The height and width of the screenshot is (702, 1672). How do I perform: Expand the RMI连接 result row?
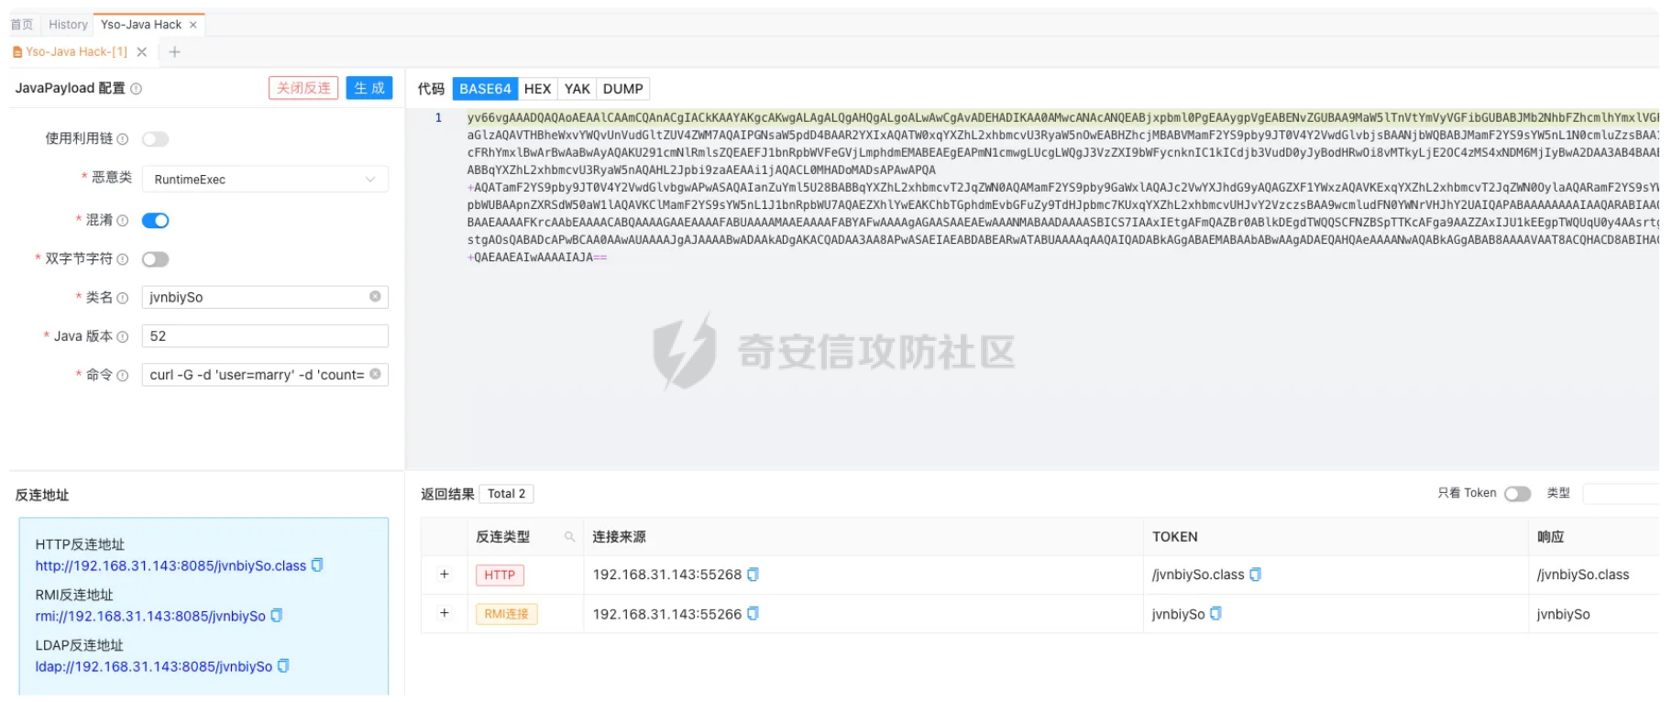pos(445,613)
